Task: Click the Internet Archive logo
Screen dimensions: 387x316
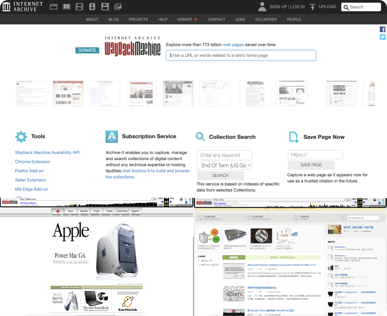Action: (x=23, y=7)
